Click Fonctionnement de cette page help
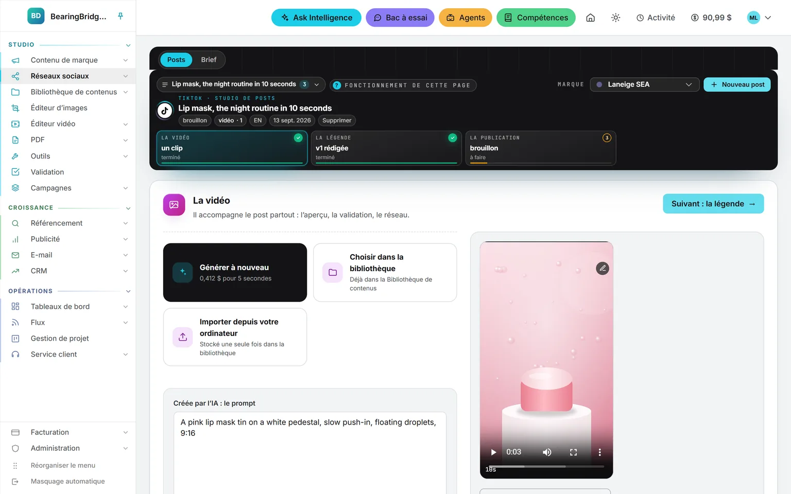791x494 pixels. [403, 85]
